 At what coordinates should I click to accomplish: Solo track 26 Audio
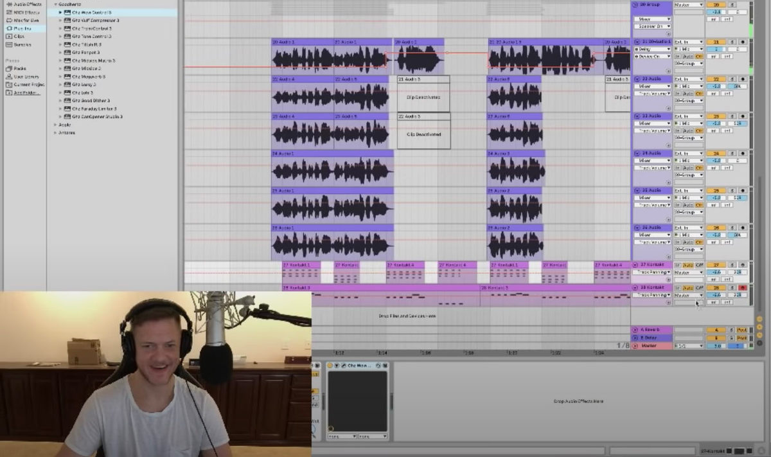point(732,228)
